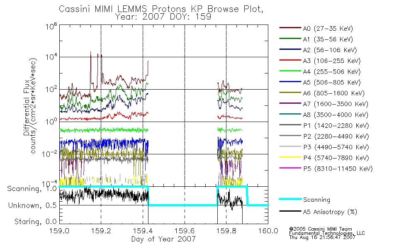Viewport: 394px width, 249px height.
Task: Click the Scanning, 1.0 axis label
Action: point(32,189)
